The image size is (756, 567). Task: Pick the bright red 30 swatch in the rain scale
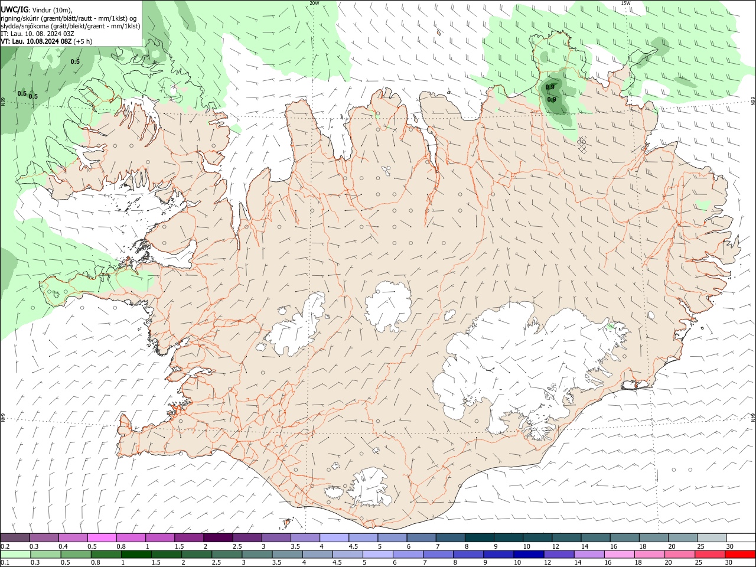point(739,554)
